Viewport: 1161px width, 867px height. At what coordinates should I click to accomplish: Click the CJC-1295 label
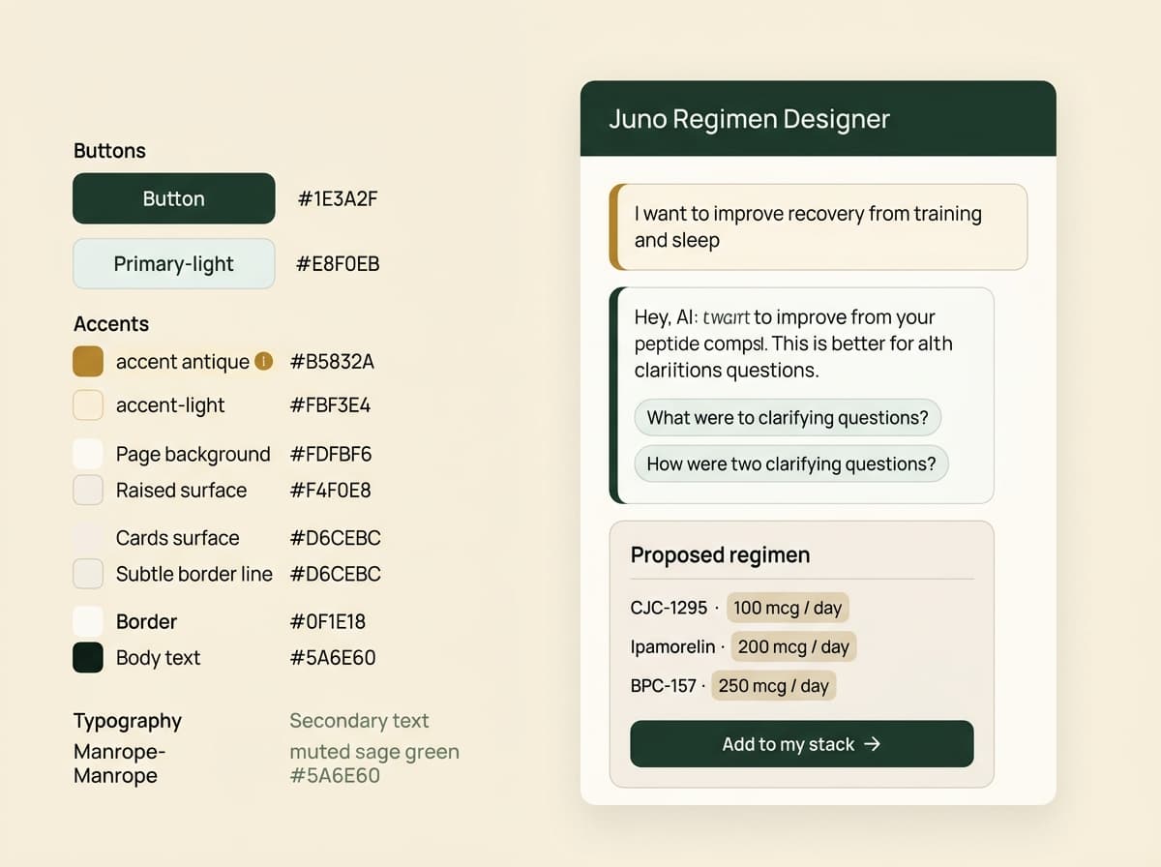pos(669,609)
